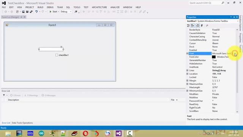Open the VIEW menu
Screen dimensions: 243x137
[x=19, y=7]
